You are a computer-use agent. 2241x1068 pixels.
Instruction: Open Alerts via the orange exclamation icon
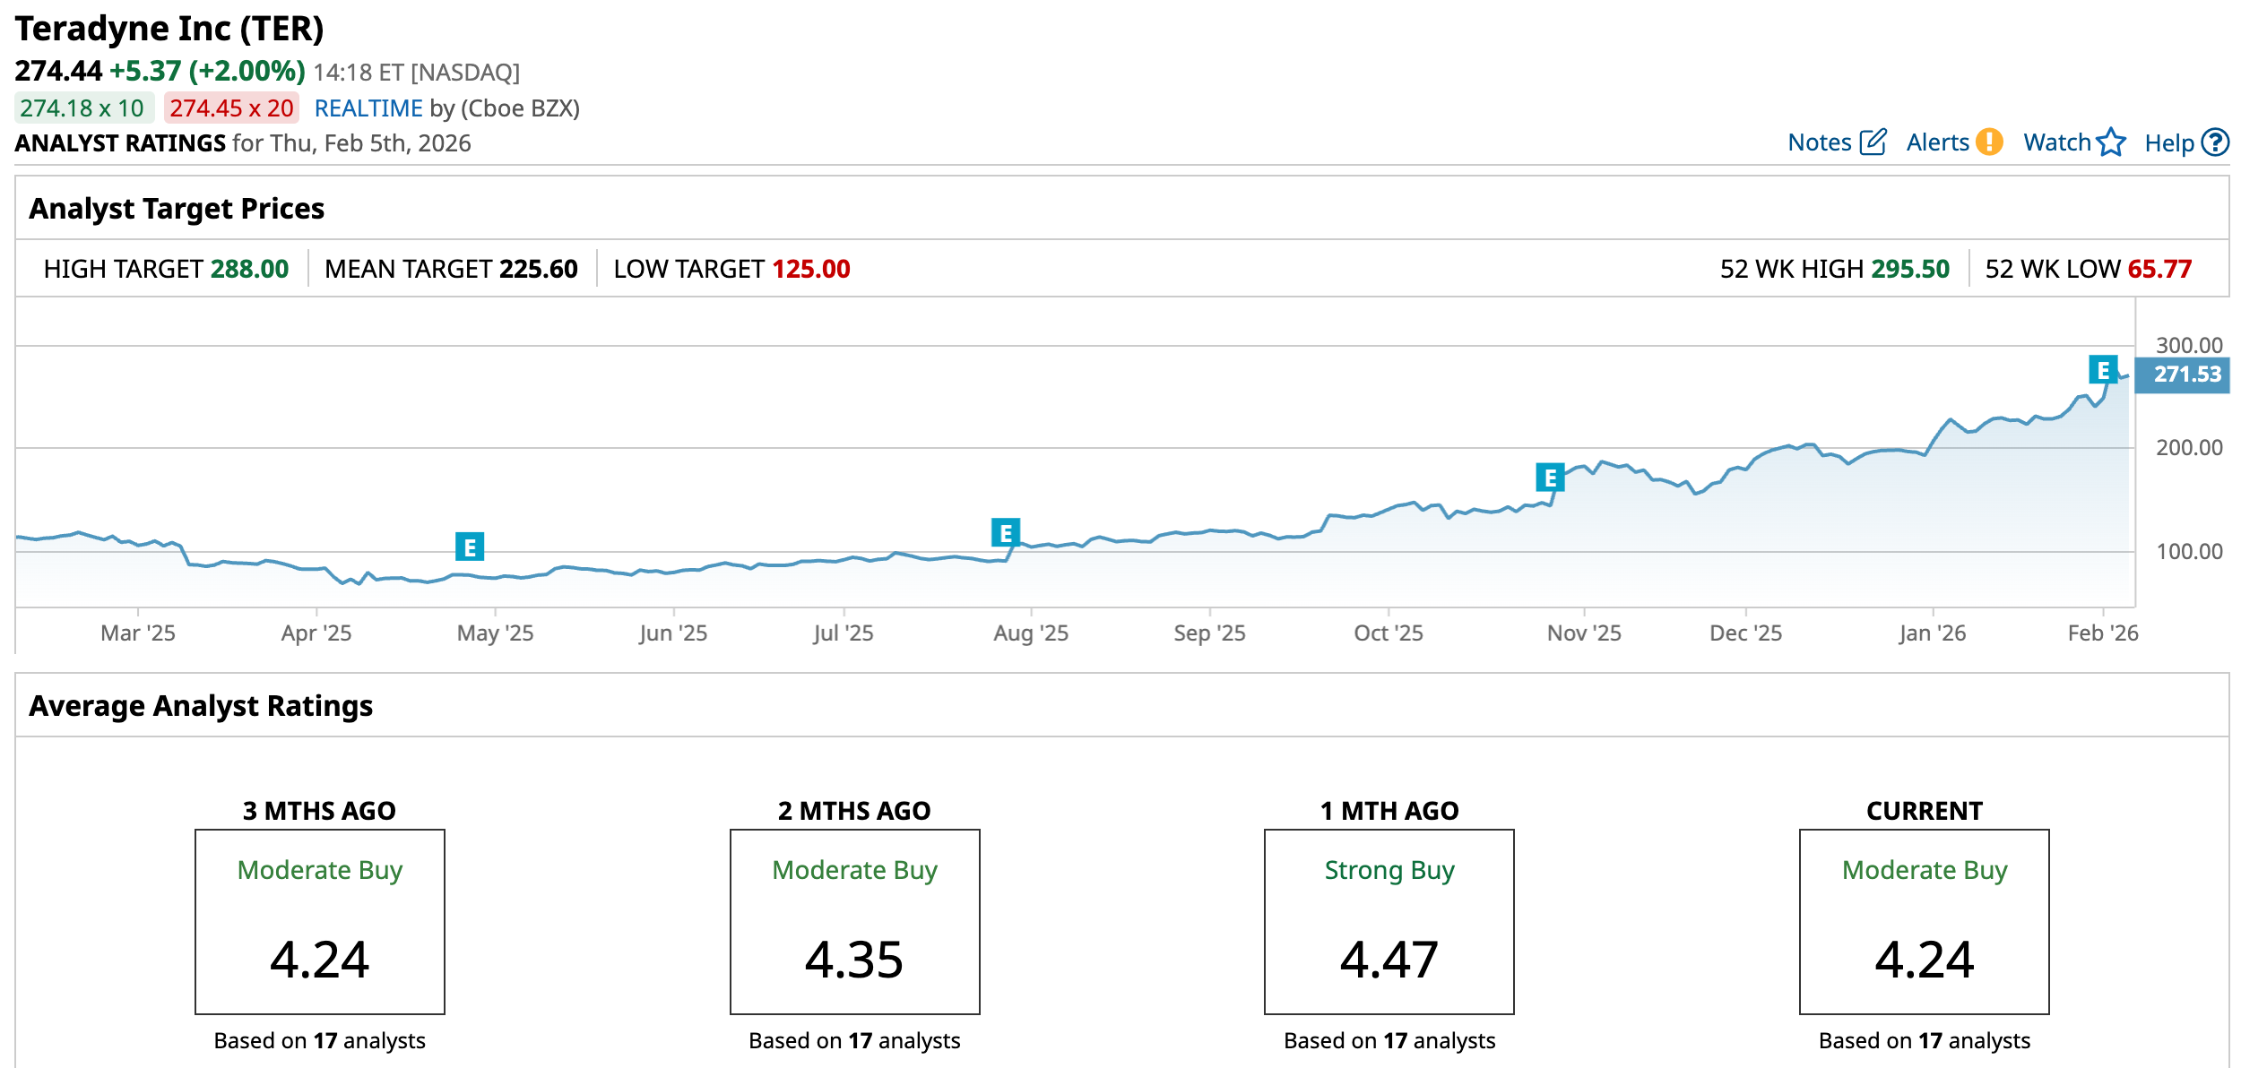[1989, 142]
